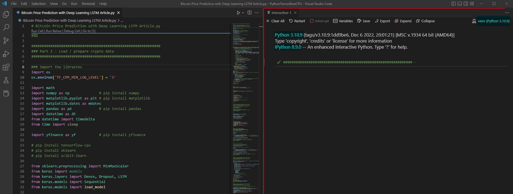The height and width of the screenshot is (194, 513).
Task: Click breadcrumb file name Bitcoin Price Prediction
Action: [70, 20]
